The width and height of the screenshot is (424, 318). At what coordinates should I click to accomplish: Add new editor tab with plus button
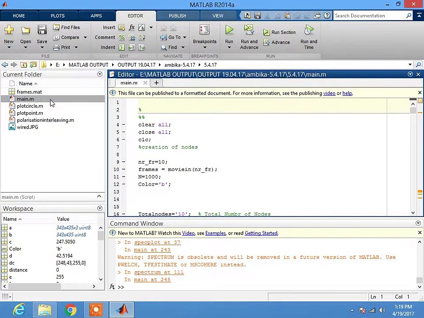[x=156, y=83]
